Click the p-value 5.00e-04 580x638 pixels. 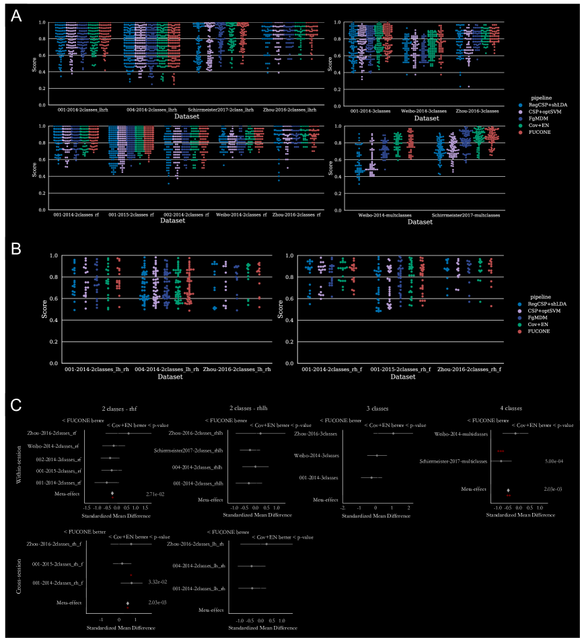click(x=554, y=461)
